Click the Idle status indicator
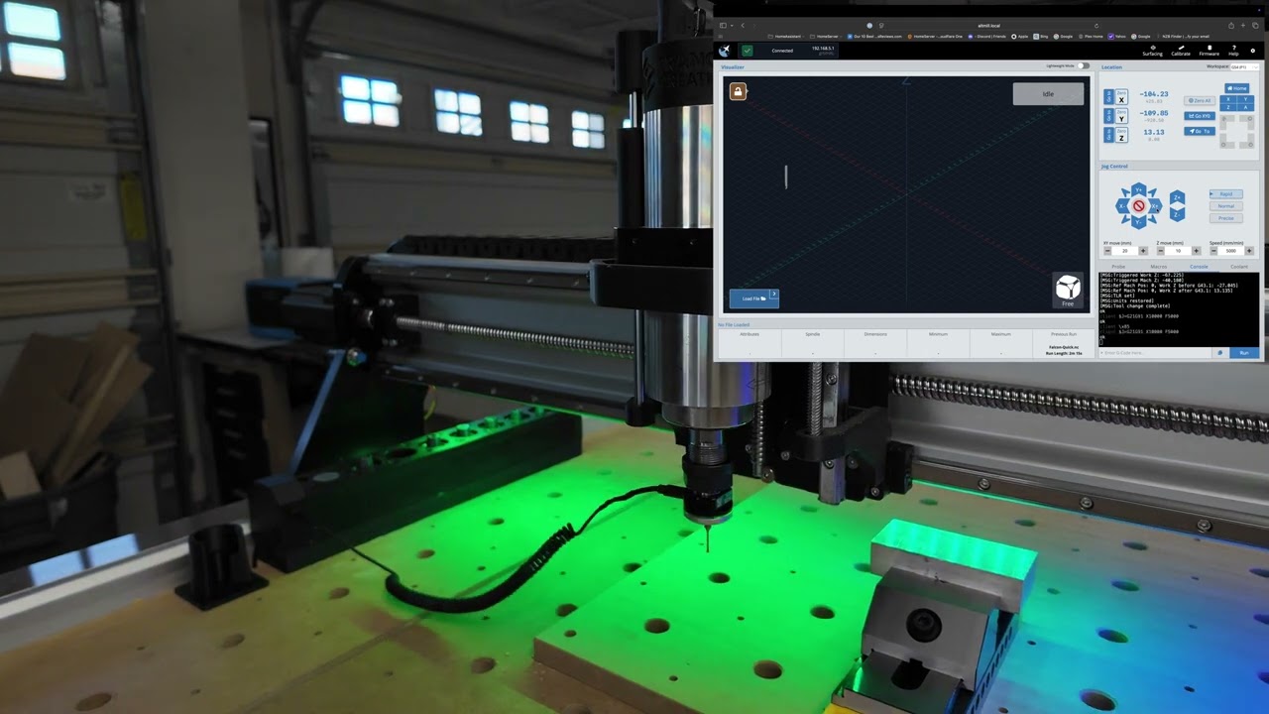 1048,94
